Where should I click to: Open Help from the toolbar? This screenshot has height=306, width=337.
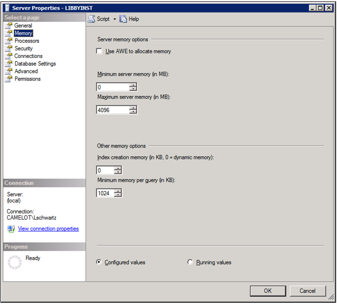point(129,19)
